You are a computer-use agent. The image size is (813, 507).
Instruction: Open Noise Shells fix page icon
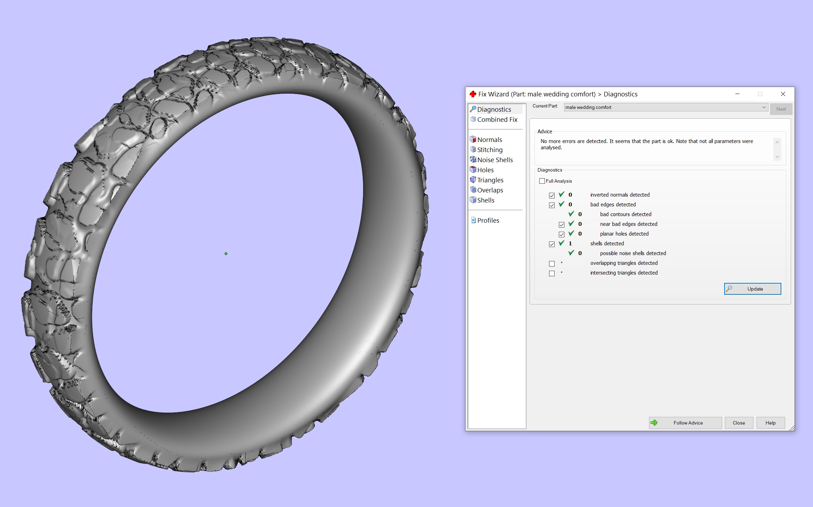473,160
